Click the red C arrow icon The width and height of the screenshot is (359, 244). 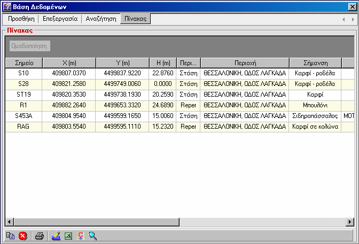tap(81, 236)
